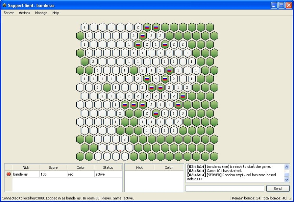Click the middle of the three consecutive flags
Viewport: 294px width, 202px height.
(x=134, y=105)
